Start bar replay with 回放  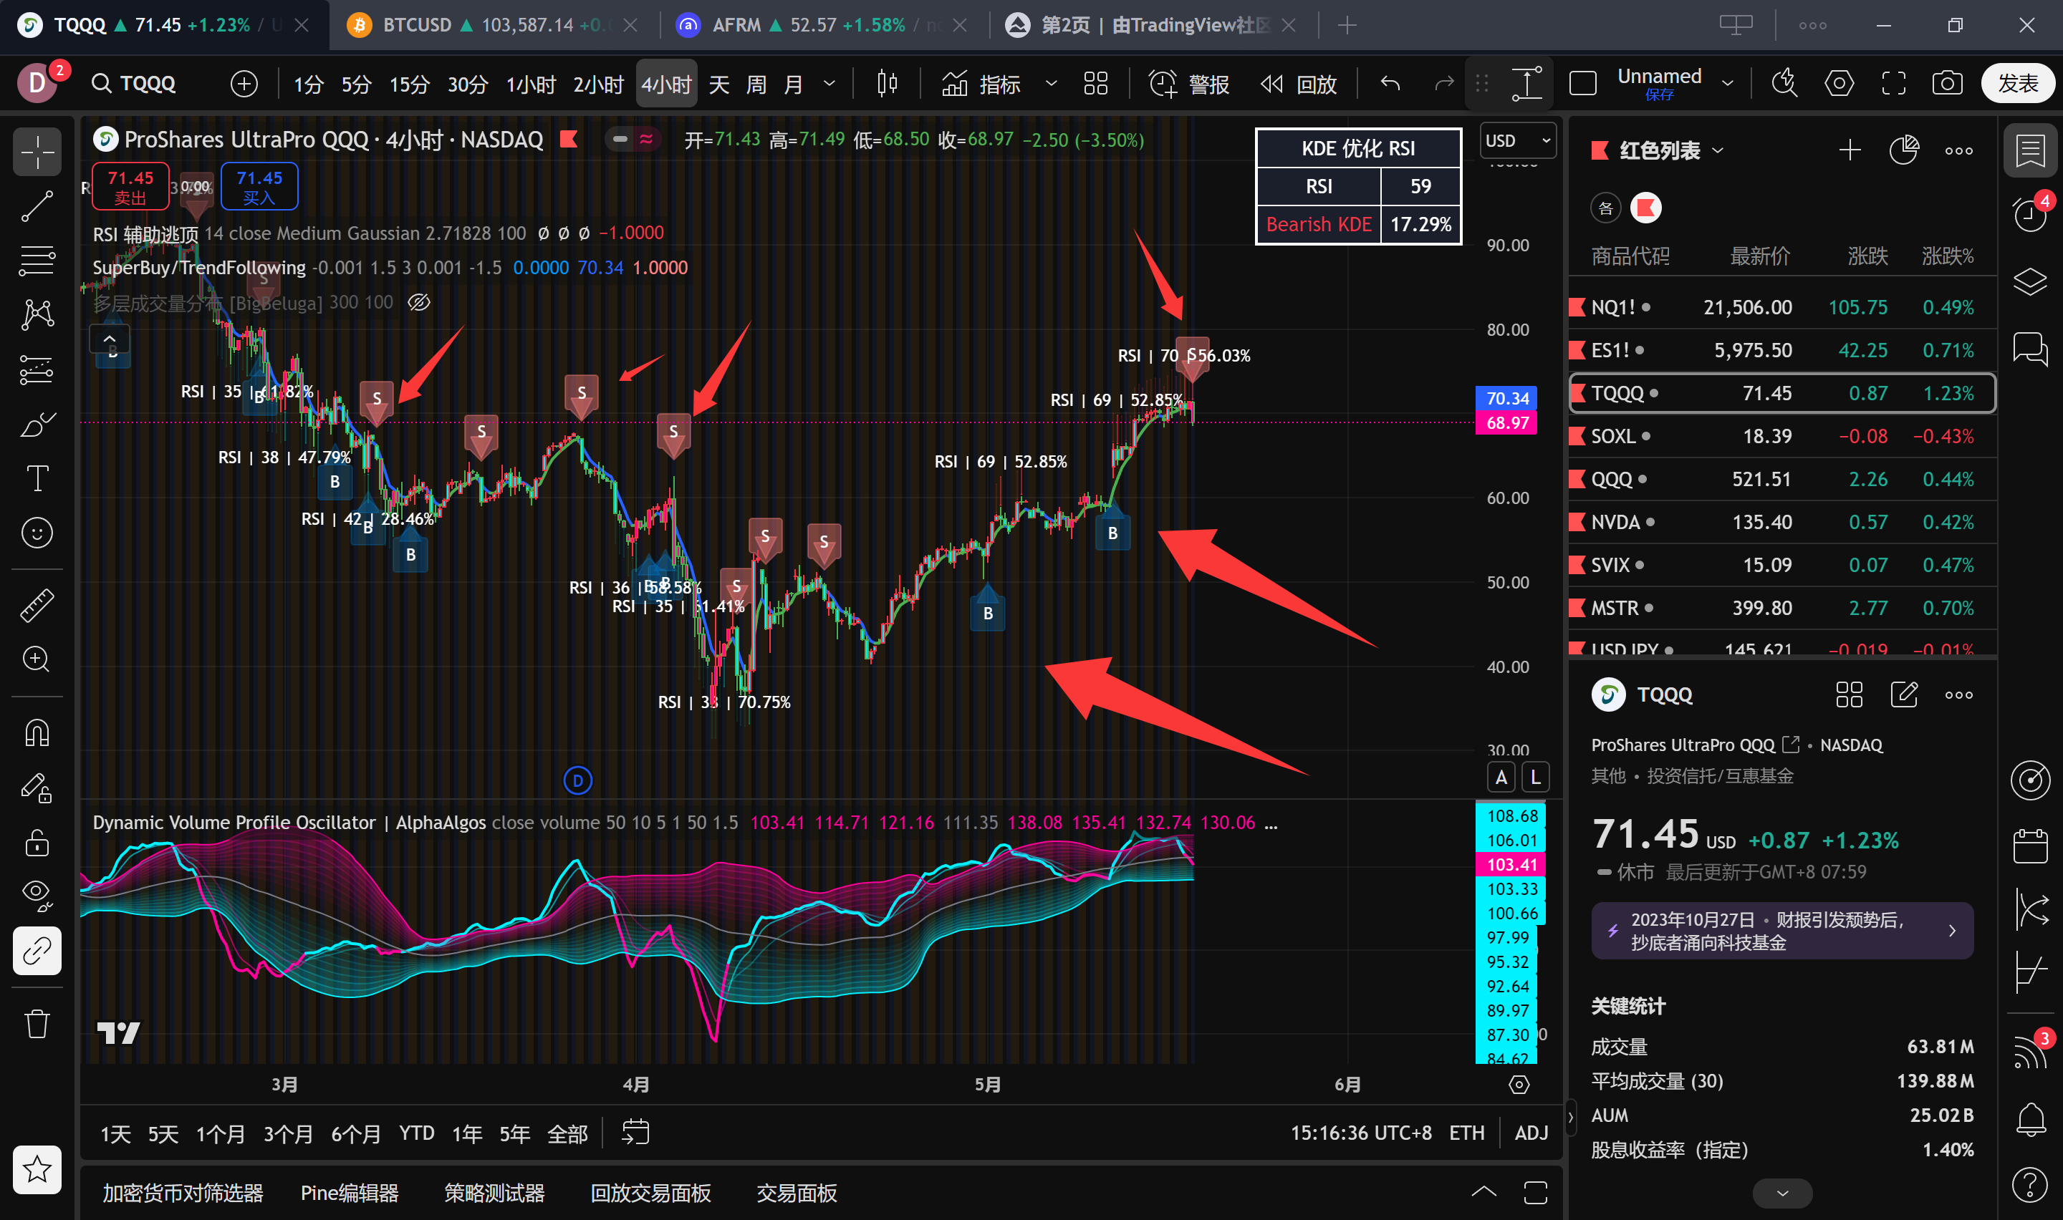click(x=1298, y=83)
